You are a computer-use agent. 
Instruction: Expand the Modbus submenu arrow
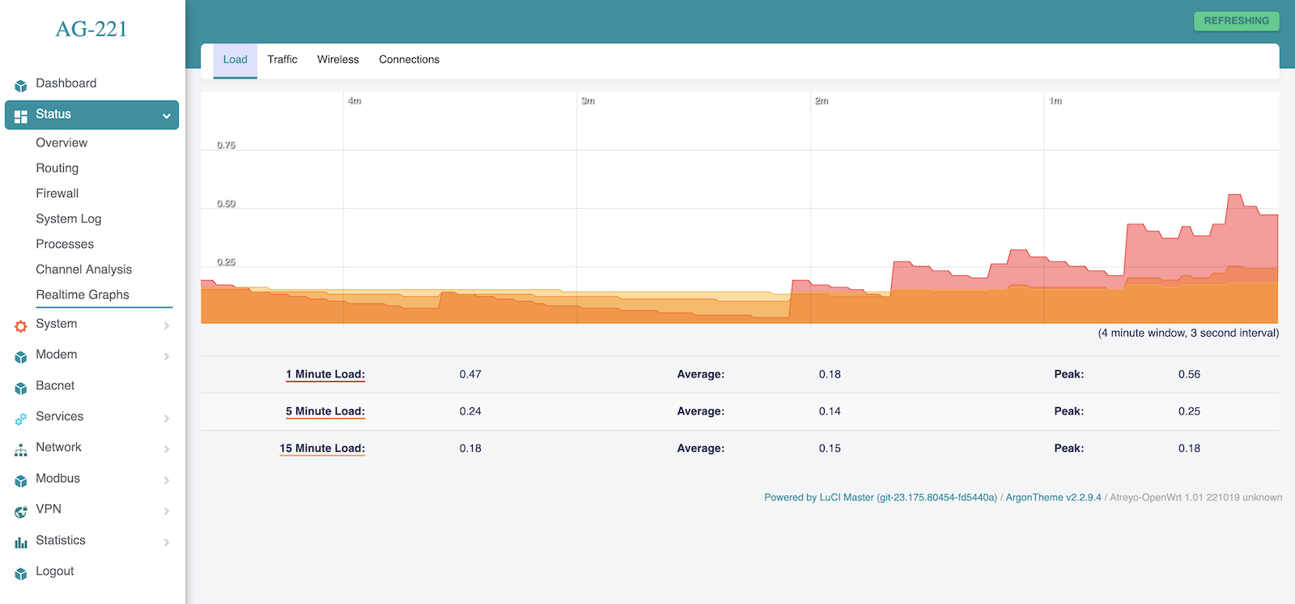point(166,480)
